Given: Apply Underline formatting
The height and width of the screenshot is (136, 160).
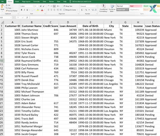Looking at the screenshot, I should 27,10.
